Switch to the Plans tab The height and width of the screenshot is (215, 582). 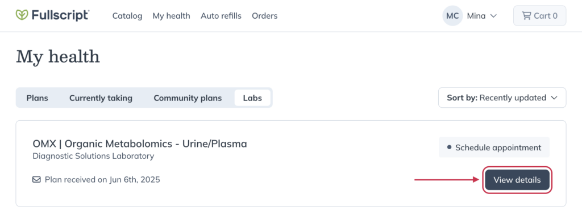[x=37, y=98]
